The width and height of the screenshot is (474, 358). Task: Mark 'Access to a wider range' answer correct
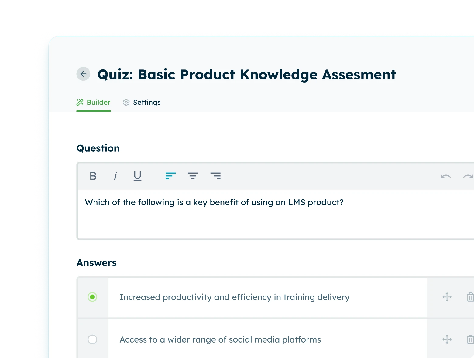(x=92, y=339)
